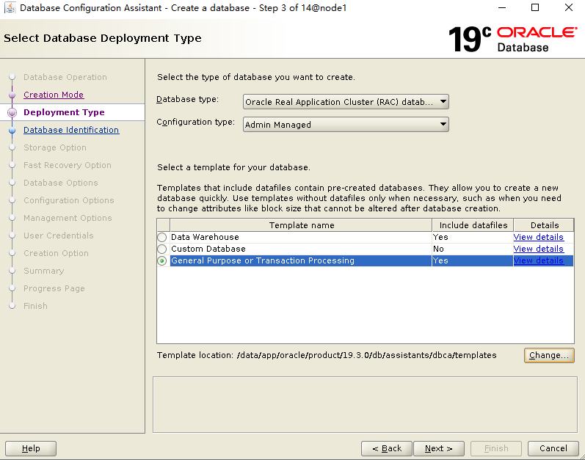The width and height of the screenshot is (585, 460).
Task: Select the Deployment Type step
Action: point(64,112)
